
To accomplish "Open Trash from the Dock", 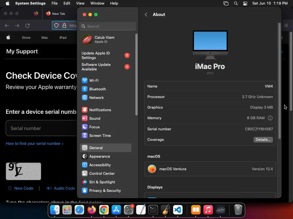I will pyautogui.click(x=238, y=210).
